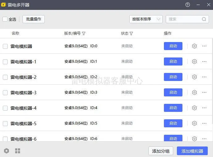This screenshot has width=213, height=157.
Task: Tick the 全选 select-all checkbox
Action: pos(5,19)
